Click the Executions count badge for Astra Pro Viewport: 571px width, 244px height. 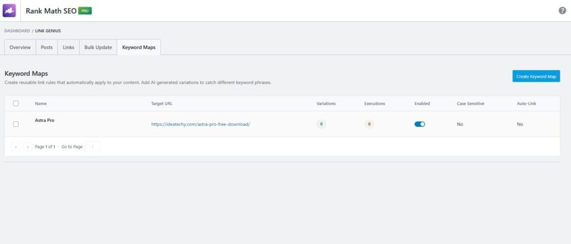tap(369, 124)
